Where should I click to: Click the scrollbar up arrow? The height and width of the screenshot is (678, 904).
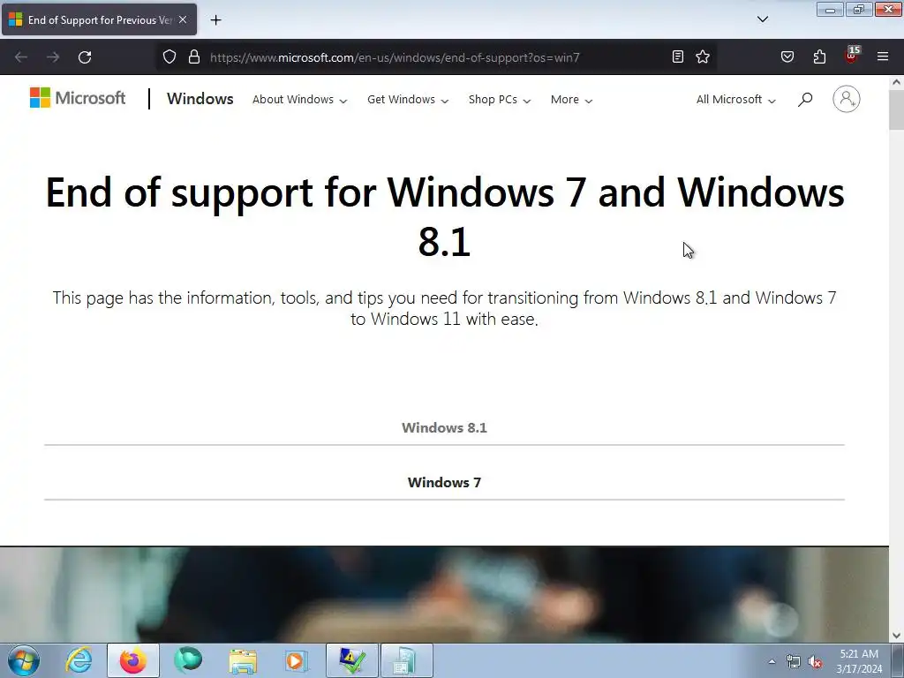coord(896,82)
